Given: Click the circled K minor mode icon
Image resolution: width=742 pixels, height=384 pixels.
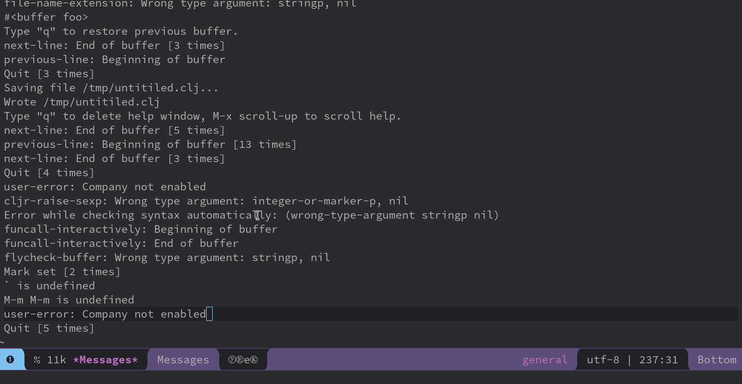Looking at the screenshot, I should click(254, 360).
